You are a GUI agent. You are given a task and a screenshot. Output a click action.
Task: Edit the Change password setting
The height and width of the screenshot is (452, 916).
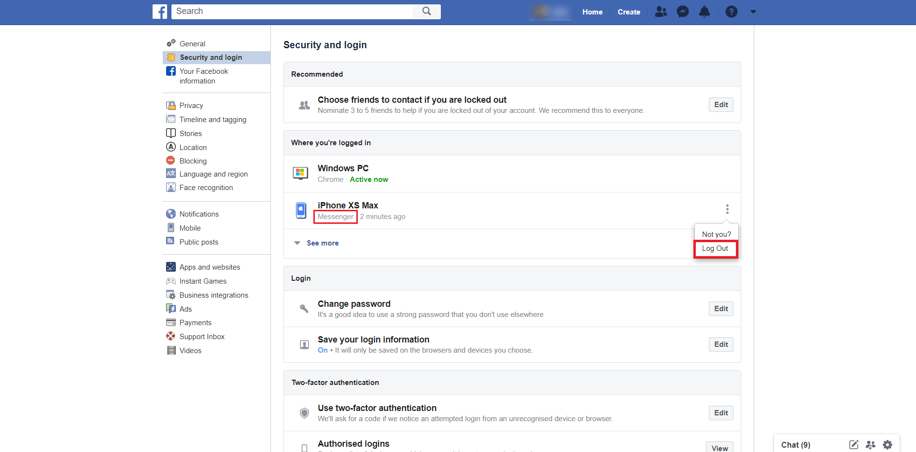pos(720,309)
